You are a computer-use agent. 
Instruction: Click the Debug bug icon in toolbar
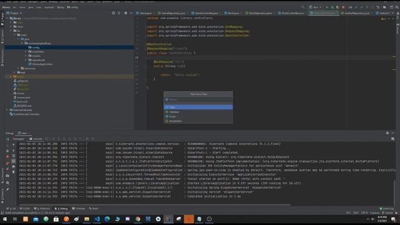coord(332,7)
